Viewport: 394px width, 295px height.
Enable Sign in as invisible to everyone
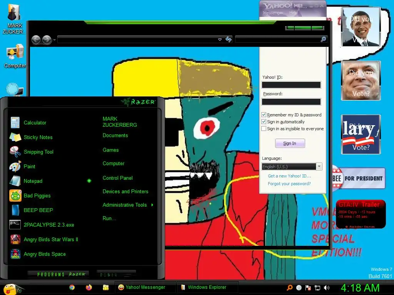tap(264, 129)
